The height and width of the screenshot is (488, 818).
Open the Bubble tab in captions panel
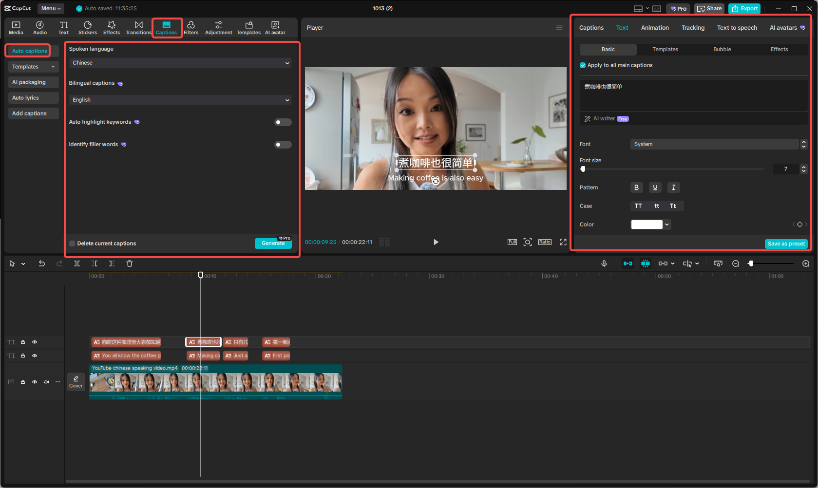pyautogui.click(x=722, y=49)
